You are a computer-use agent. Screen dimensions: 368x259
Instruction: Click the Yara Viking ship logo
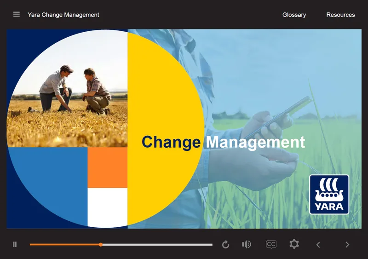point(329,195)
